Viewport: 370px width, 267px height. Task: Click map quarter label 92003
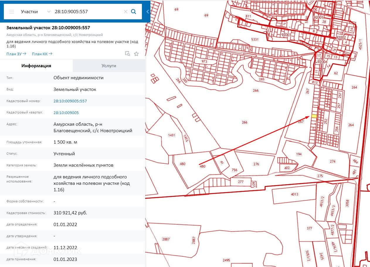[x=286, y=35]
